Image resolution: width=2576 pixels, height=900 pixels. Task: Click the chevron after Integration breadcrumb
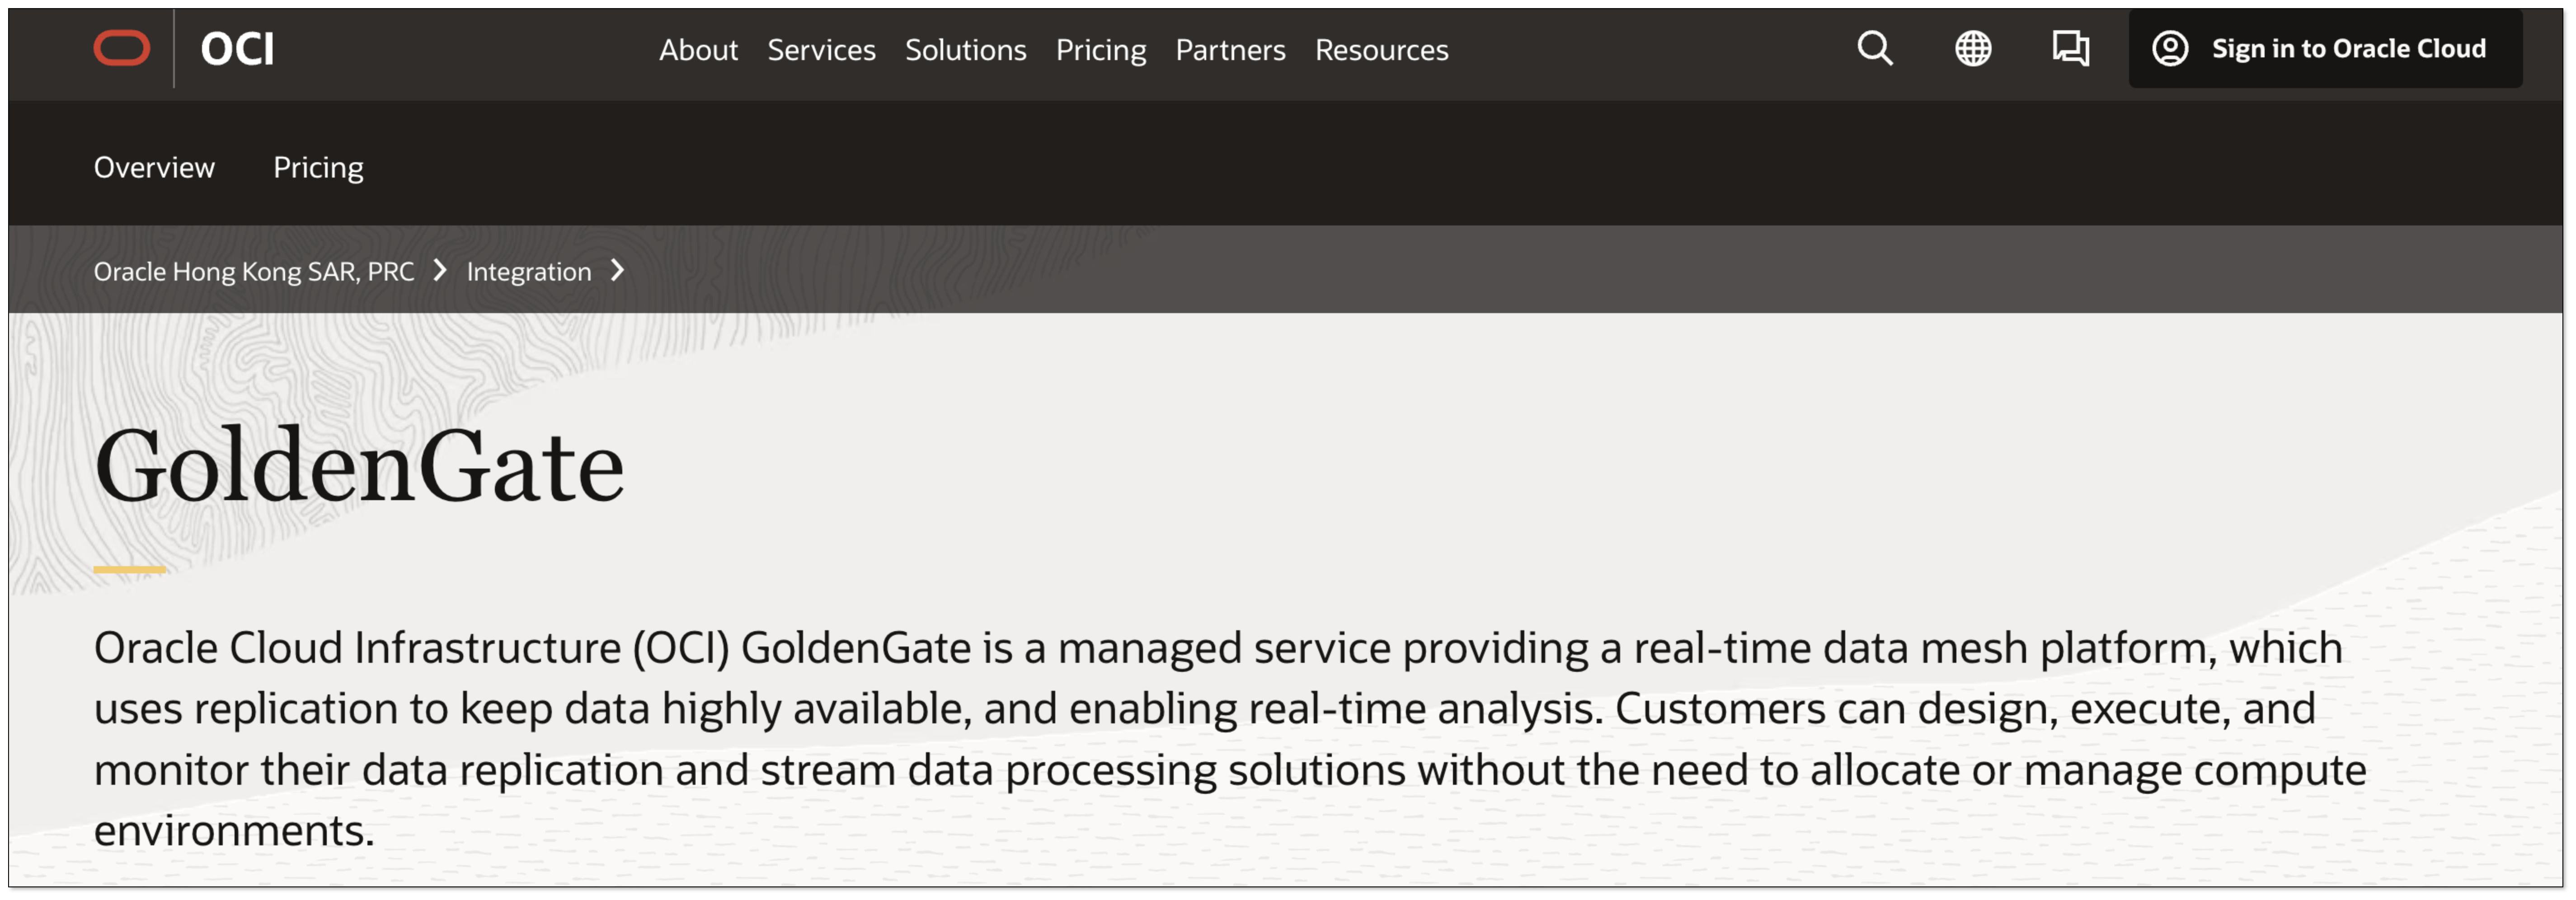pyautogui.click(x=617, y=270)
